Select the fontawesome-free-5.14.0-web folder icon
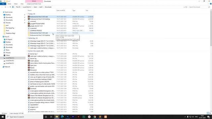The image size is (212, 119). [29, 33]
